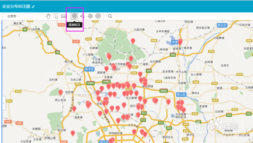Click the 昌平区 district label
Screen dimensions: 253x143
pyautogui.click(x=89, y=69)
